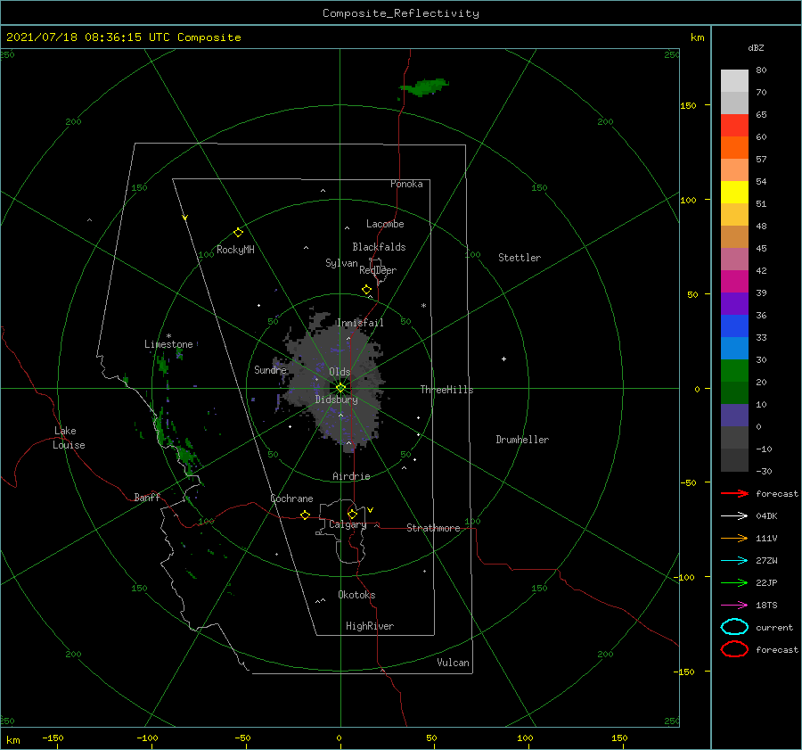Click the Sylvan town label

[x=341, y=263]
